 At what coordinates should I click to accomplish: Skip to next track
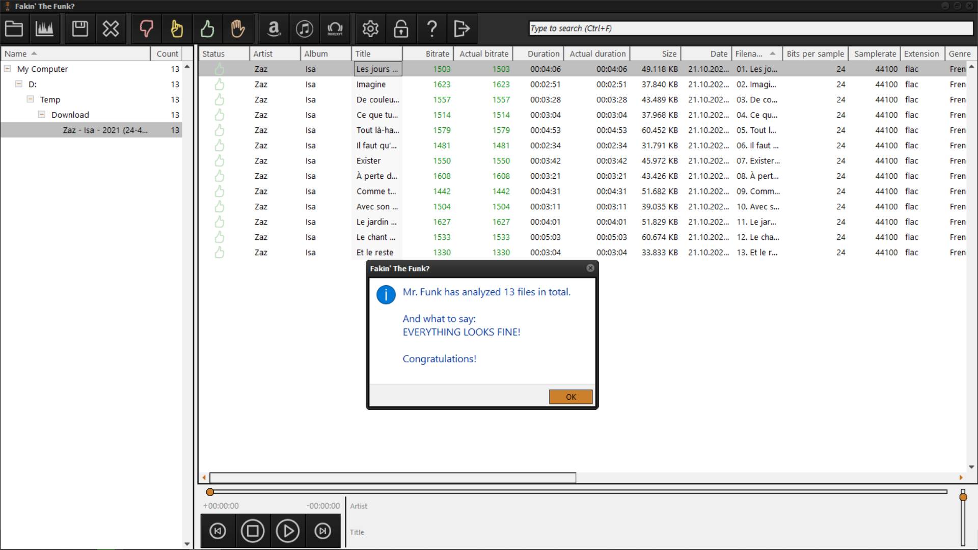pos(322,531)
